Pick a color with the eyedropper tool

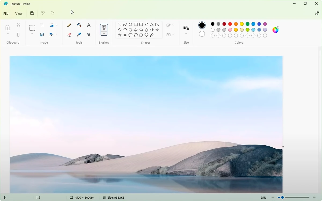pos(79,35)
